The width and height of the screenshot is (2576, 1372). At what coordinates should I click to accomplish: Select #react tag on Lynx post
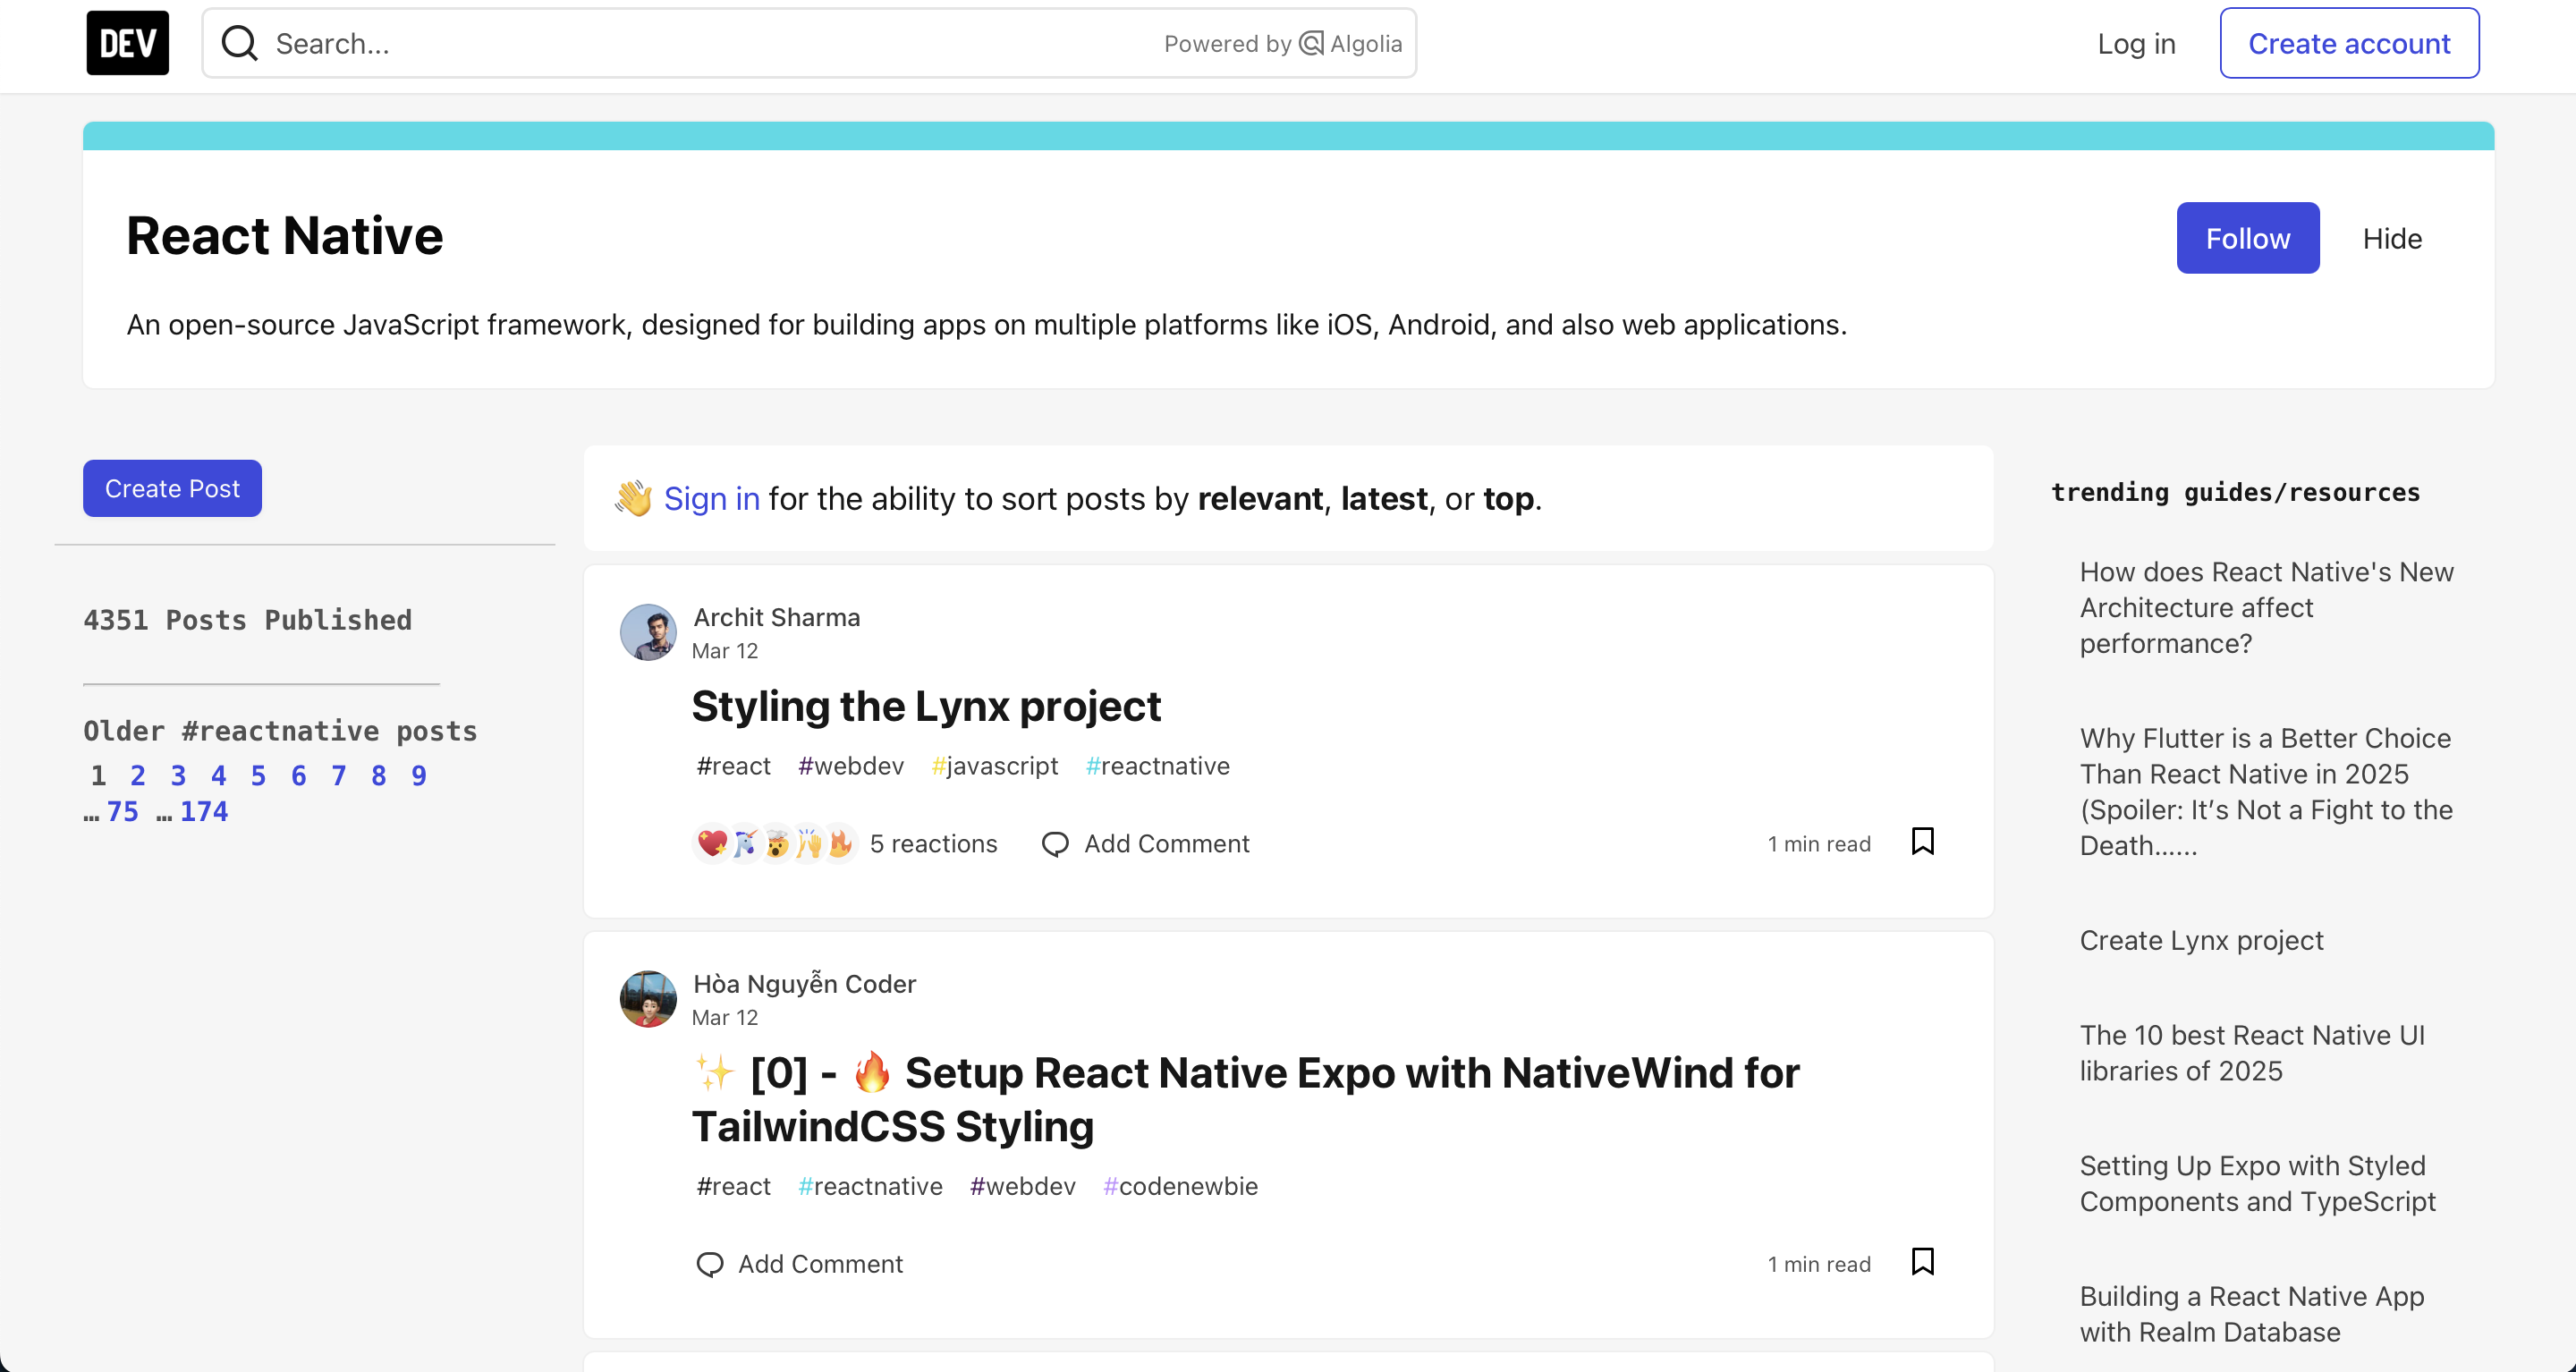tap(734, 766)
